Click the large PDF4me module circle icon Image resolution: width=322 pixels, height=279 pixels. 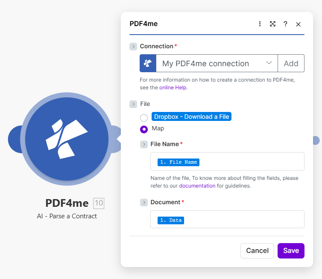click(x=67, y=139)
